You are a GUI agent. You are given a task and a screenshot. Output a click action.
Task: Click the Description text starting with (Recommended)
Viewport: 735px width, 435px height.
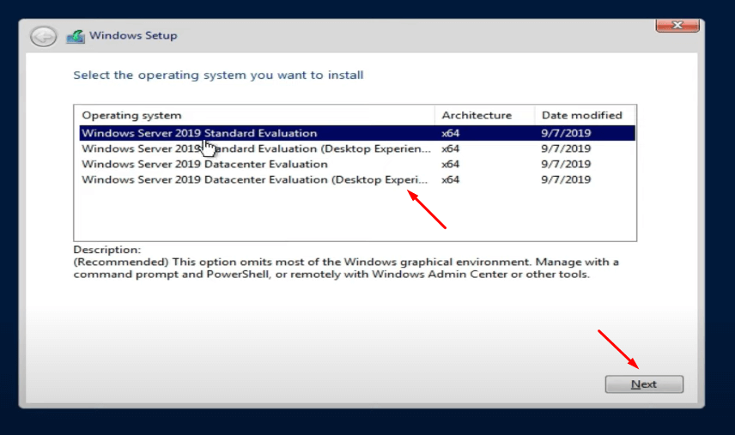point(346,268)
